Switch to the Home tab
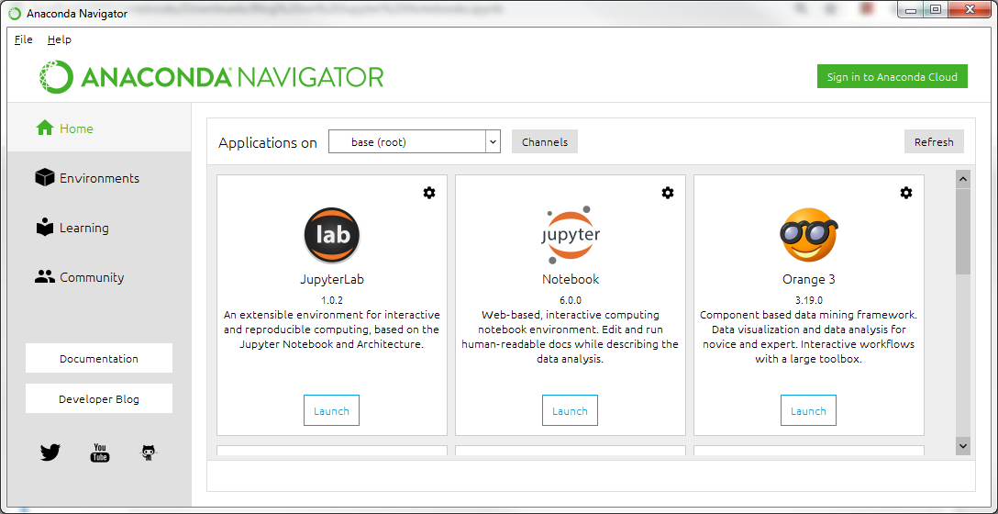 (x=99, y=128)
